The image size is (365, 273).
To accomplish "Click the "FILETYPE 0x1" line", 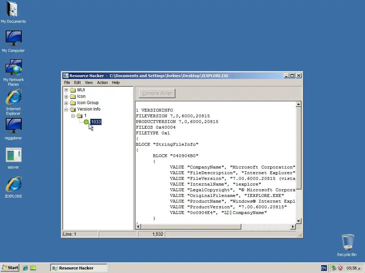I will tap(153, 133).
